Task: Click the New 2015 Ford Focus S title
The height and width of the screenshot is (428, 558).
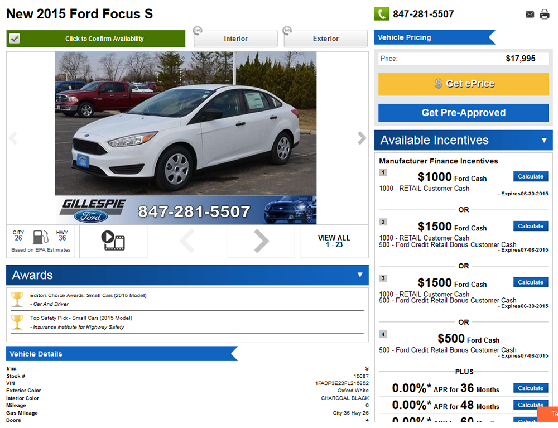Action: pos(80,14)
